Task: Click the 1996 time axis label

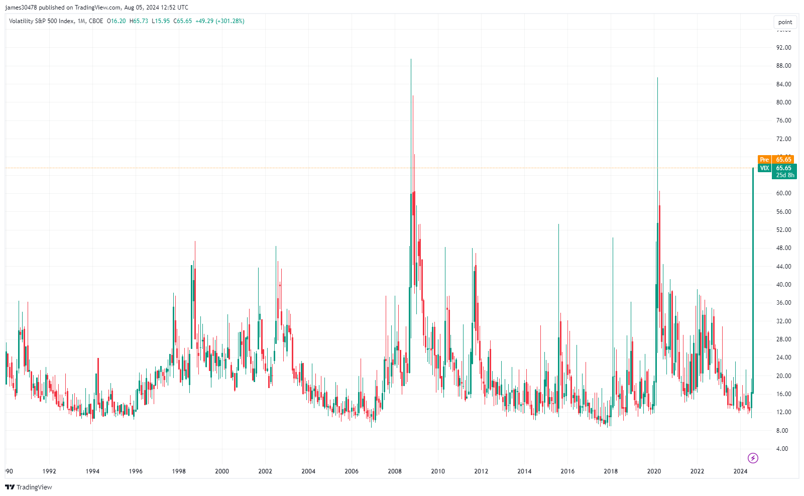Action: coord(136,471)
